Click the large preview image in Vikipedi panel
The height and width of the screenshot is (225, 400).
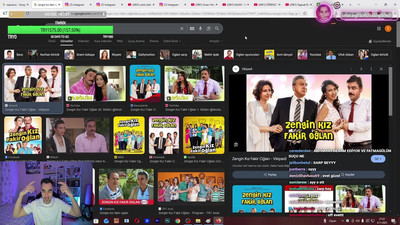[x=309, y=113]
